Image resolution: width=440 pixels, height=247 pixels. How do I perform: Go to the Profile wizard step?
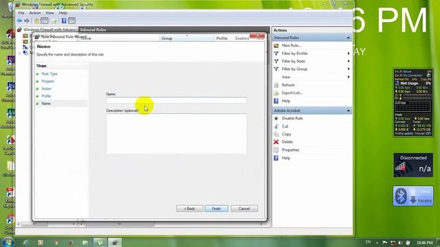46,96
